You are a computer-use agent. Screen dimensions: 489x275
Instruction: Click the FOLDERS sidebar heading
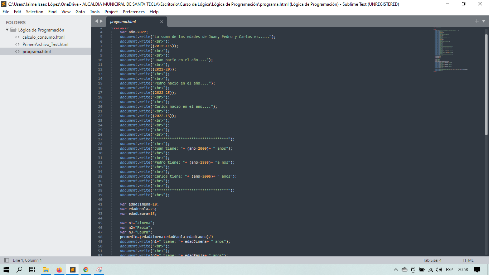(16, 23)
